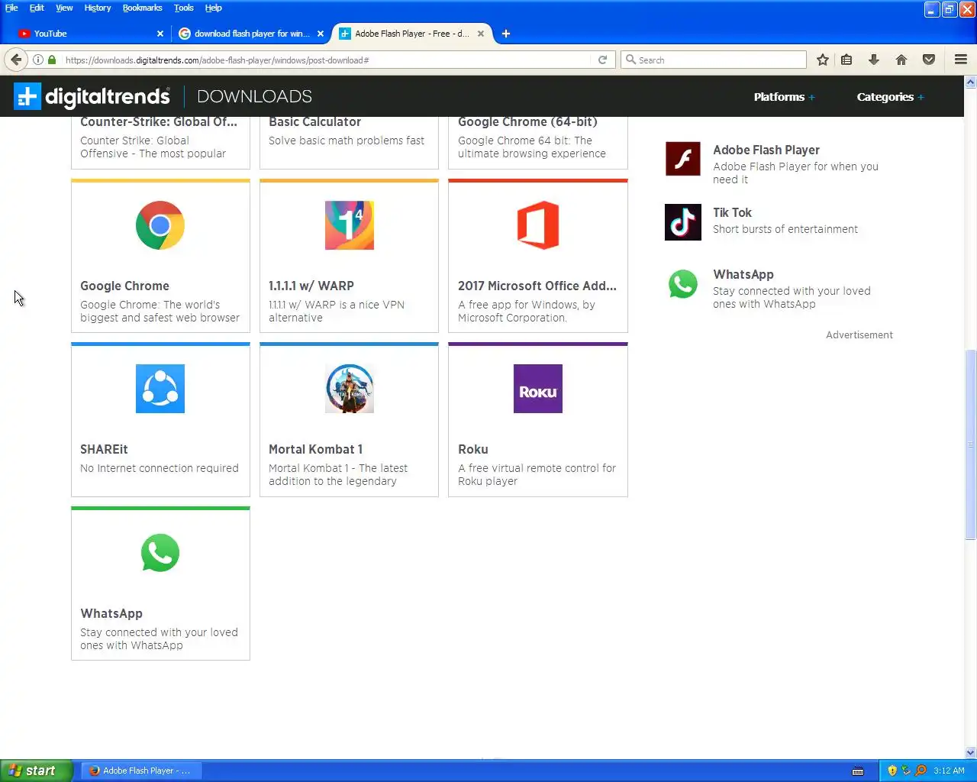Open the Bookmarks menu
Image resolution: width=977 pixels, height=782 pixels.
coord(143,8)
